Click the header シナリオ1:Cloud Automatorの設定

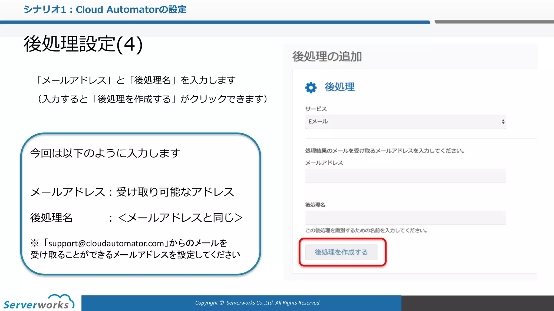[x=105, y=10]
